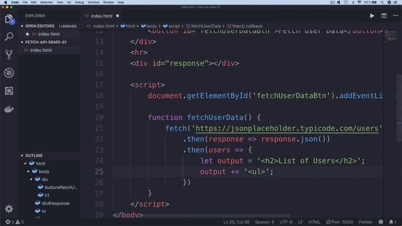Viewport: 402px width, 226px height.
Task: Run the file with play button
Action: pyautogui.click(x=372, y=16)
